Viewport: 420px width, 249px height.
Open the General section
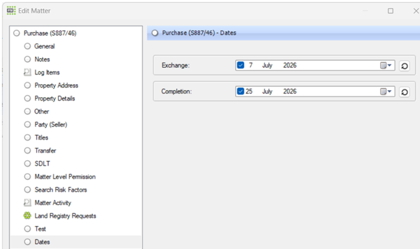(x=44, y=46)
